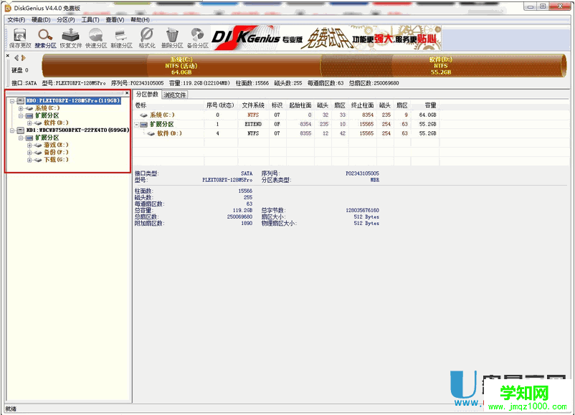This screenshot has width=575, height=415.
Task: Select HD0:PLEXTORPX-128M5Pro disk in tree
Action: click(x=73, y=100)
